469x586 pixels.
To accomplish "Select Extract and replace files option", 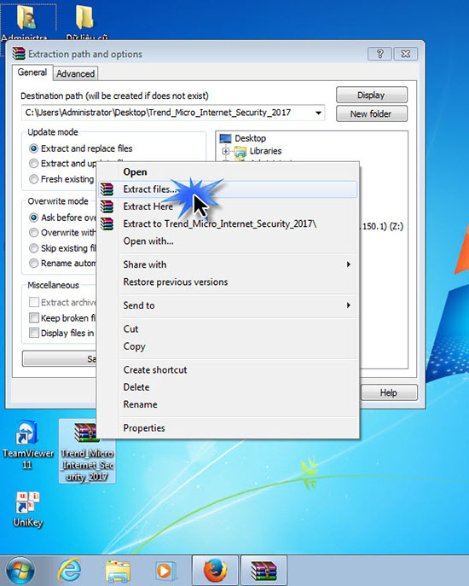I will coord(81,148).
